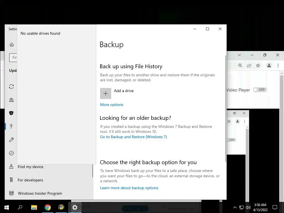Select Windows Update sync arrows icon

tap(11, 87)
